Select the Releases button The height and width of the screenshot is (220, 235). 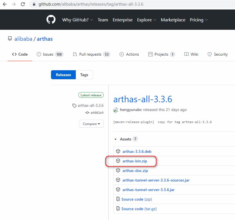63,75
